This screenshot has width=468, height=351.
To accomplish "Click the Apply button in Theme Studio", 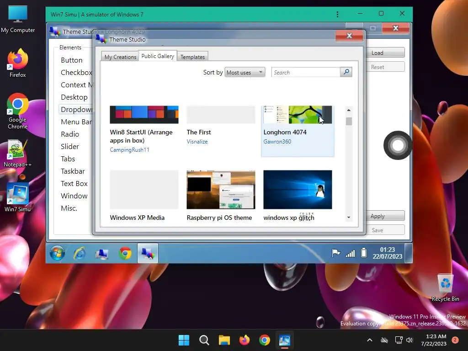I will coord(385,216).
